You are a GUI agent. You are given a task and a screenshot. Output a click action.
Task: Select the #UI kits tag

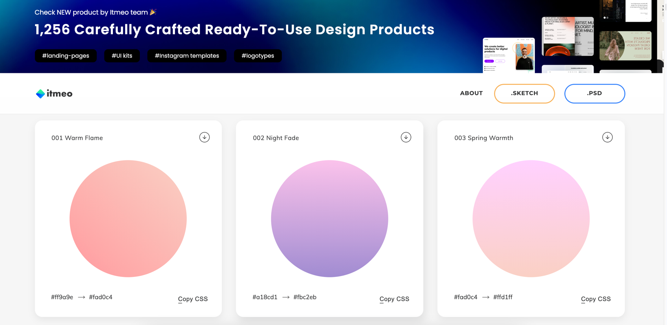coord(122,56)
